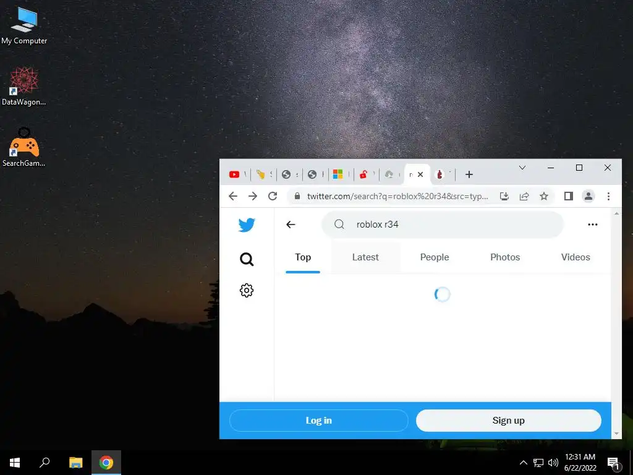Open File Explorer from taskbar
This screenshot has height=475, width=633.
pyautogui.click(x=75, y=463)
